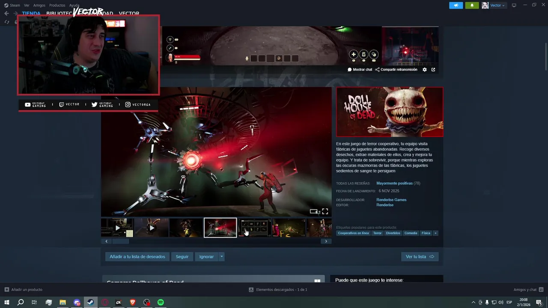548x308 pixels.
Task: Click the plus icon in broadcast HUD
Action: point(353,54)
